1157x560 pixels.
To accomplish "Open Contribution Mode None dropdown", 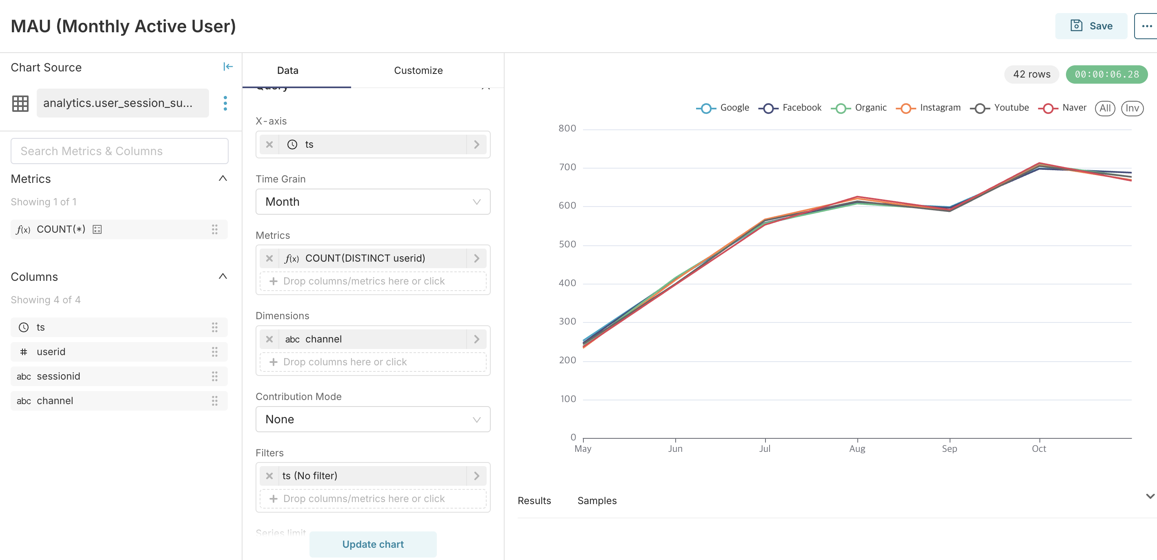I will coord(372,419).
